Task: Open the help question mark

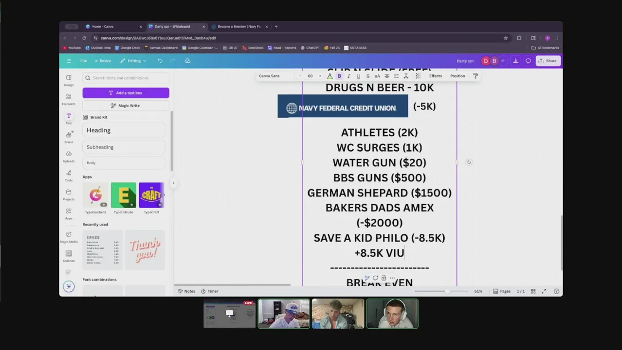Action: click(x=556, y=291)
